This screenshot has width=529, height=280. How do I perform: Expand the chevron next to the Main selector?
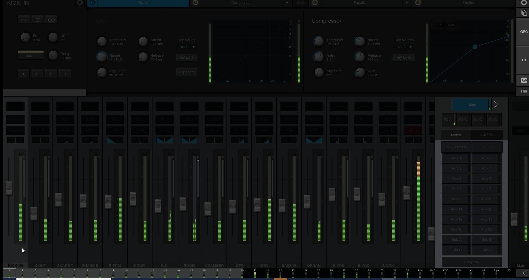496,104
